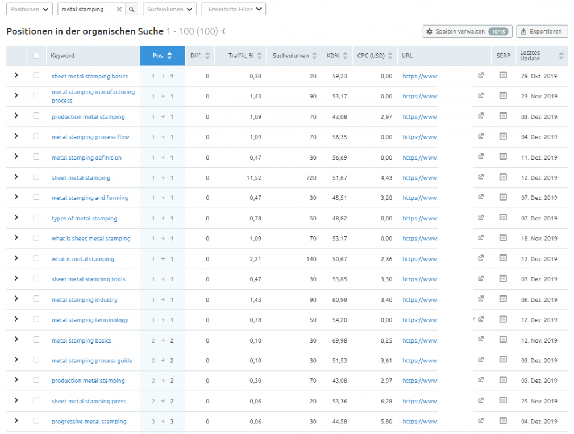Click date 18. Nov. 2019
This screenshot has height=434, width=574.
[x=539, y=239]
